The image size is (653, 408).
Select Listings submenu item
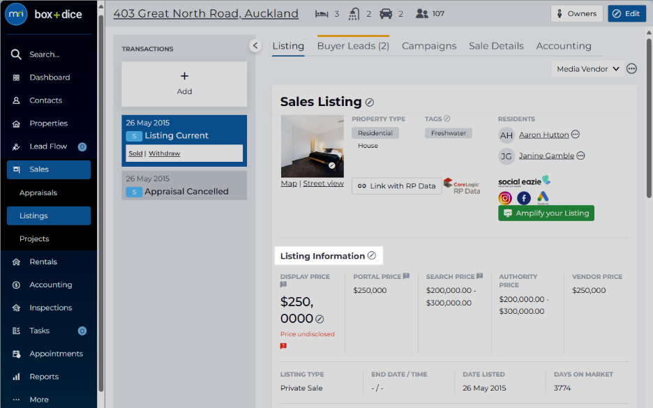tap(49, 216)
